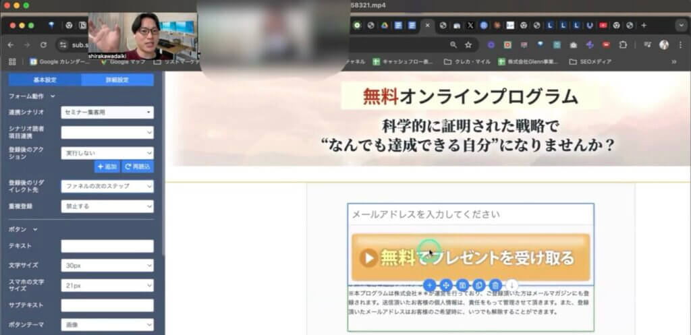Open the 連携シナリオ dropdown
691x335 pixels.
coord(107,112)
